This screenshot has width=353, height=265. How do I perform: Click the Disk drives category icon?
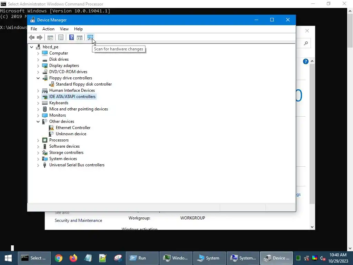coord(45,59)
